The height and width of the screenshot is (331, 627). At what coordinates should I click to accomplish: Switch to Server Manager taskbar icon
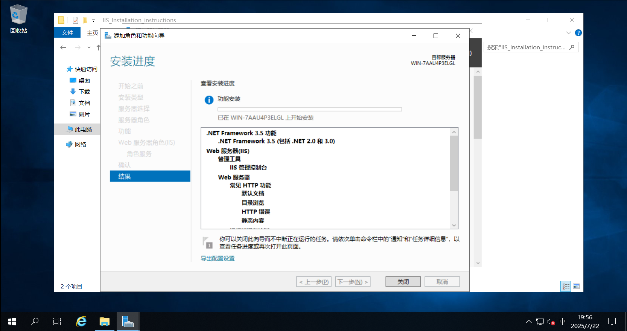128,322
